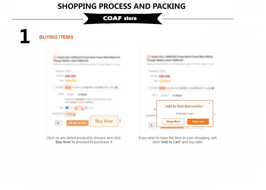Image resolution: width=266 pixels, height=190 pixels.
Task: Open the cart with View cart
Action: click(198, 121)
